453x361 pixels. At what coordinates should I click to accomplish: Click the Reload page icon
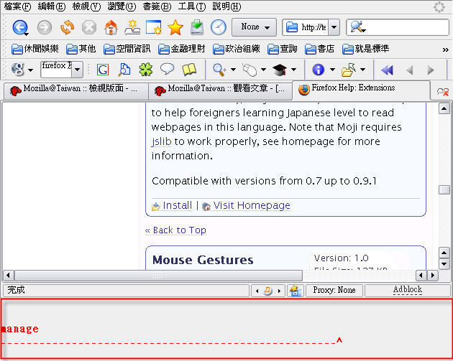pyautogui.click(x=67, y=28)
